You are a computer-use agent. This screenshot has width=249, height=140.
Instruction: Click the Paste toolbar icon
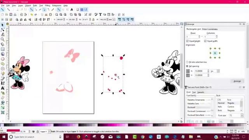pos(50,15)
